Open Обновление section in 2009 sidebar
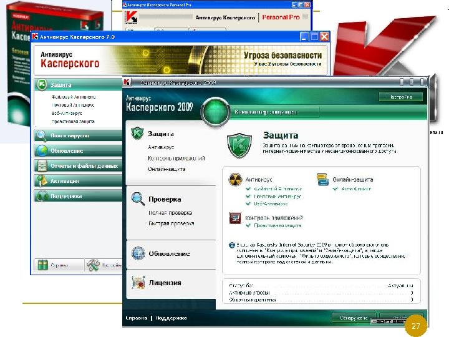This screenshot has width=449, height=337. point(169,253)
